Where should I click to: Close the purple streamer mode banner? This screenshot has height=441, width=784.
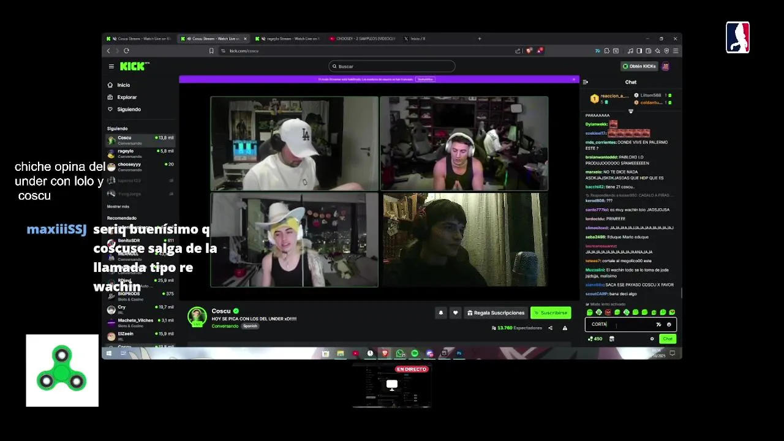tap(574, 79)
